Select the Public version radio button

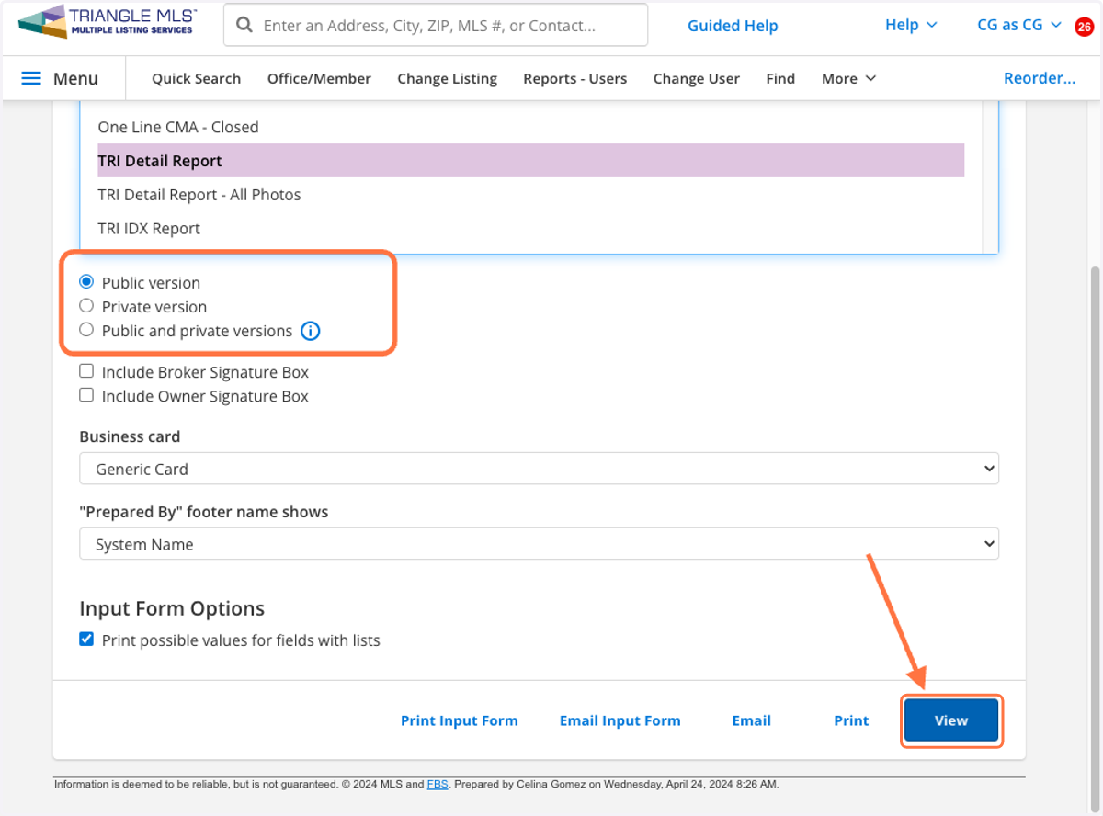(86, 282)
